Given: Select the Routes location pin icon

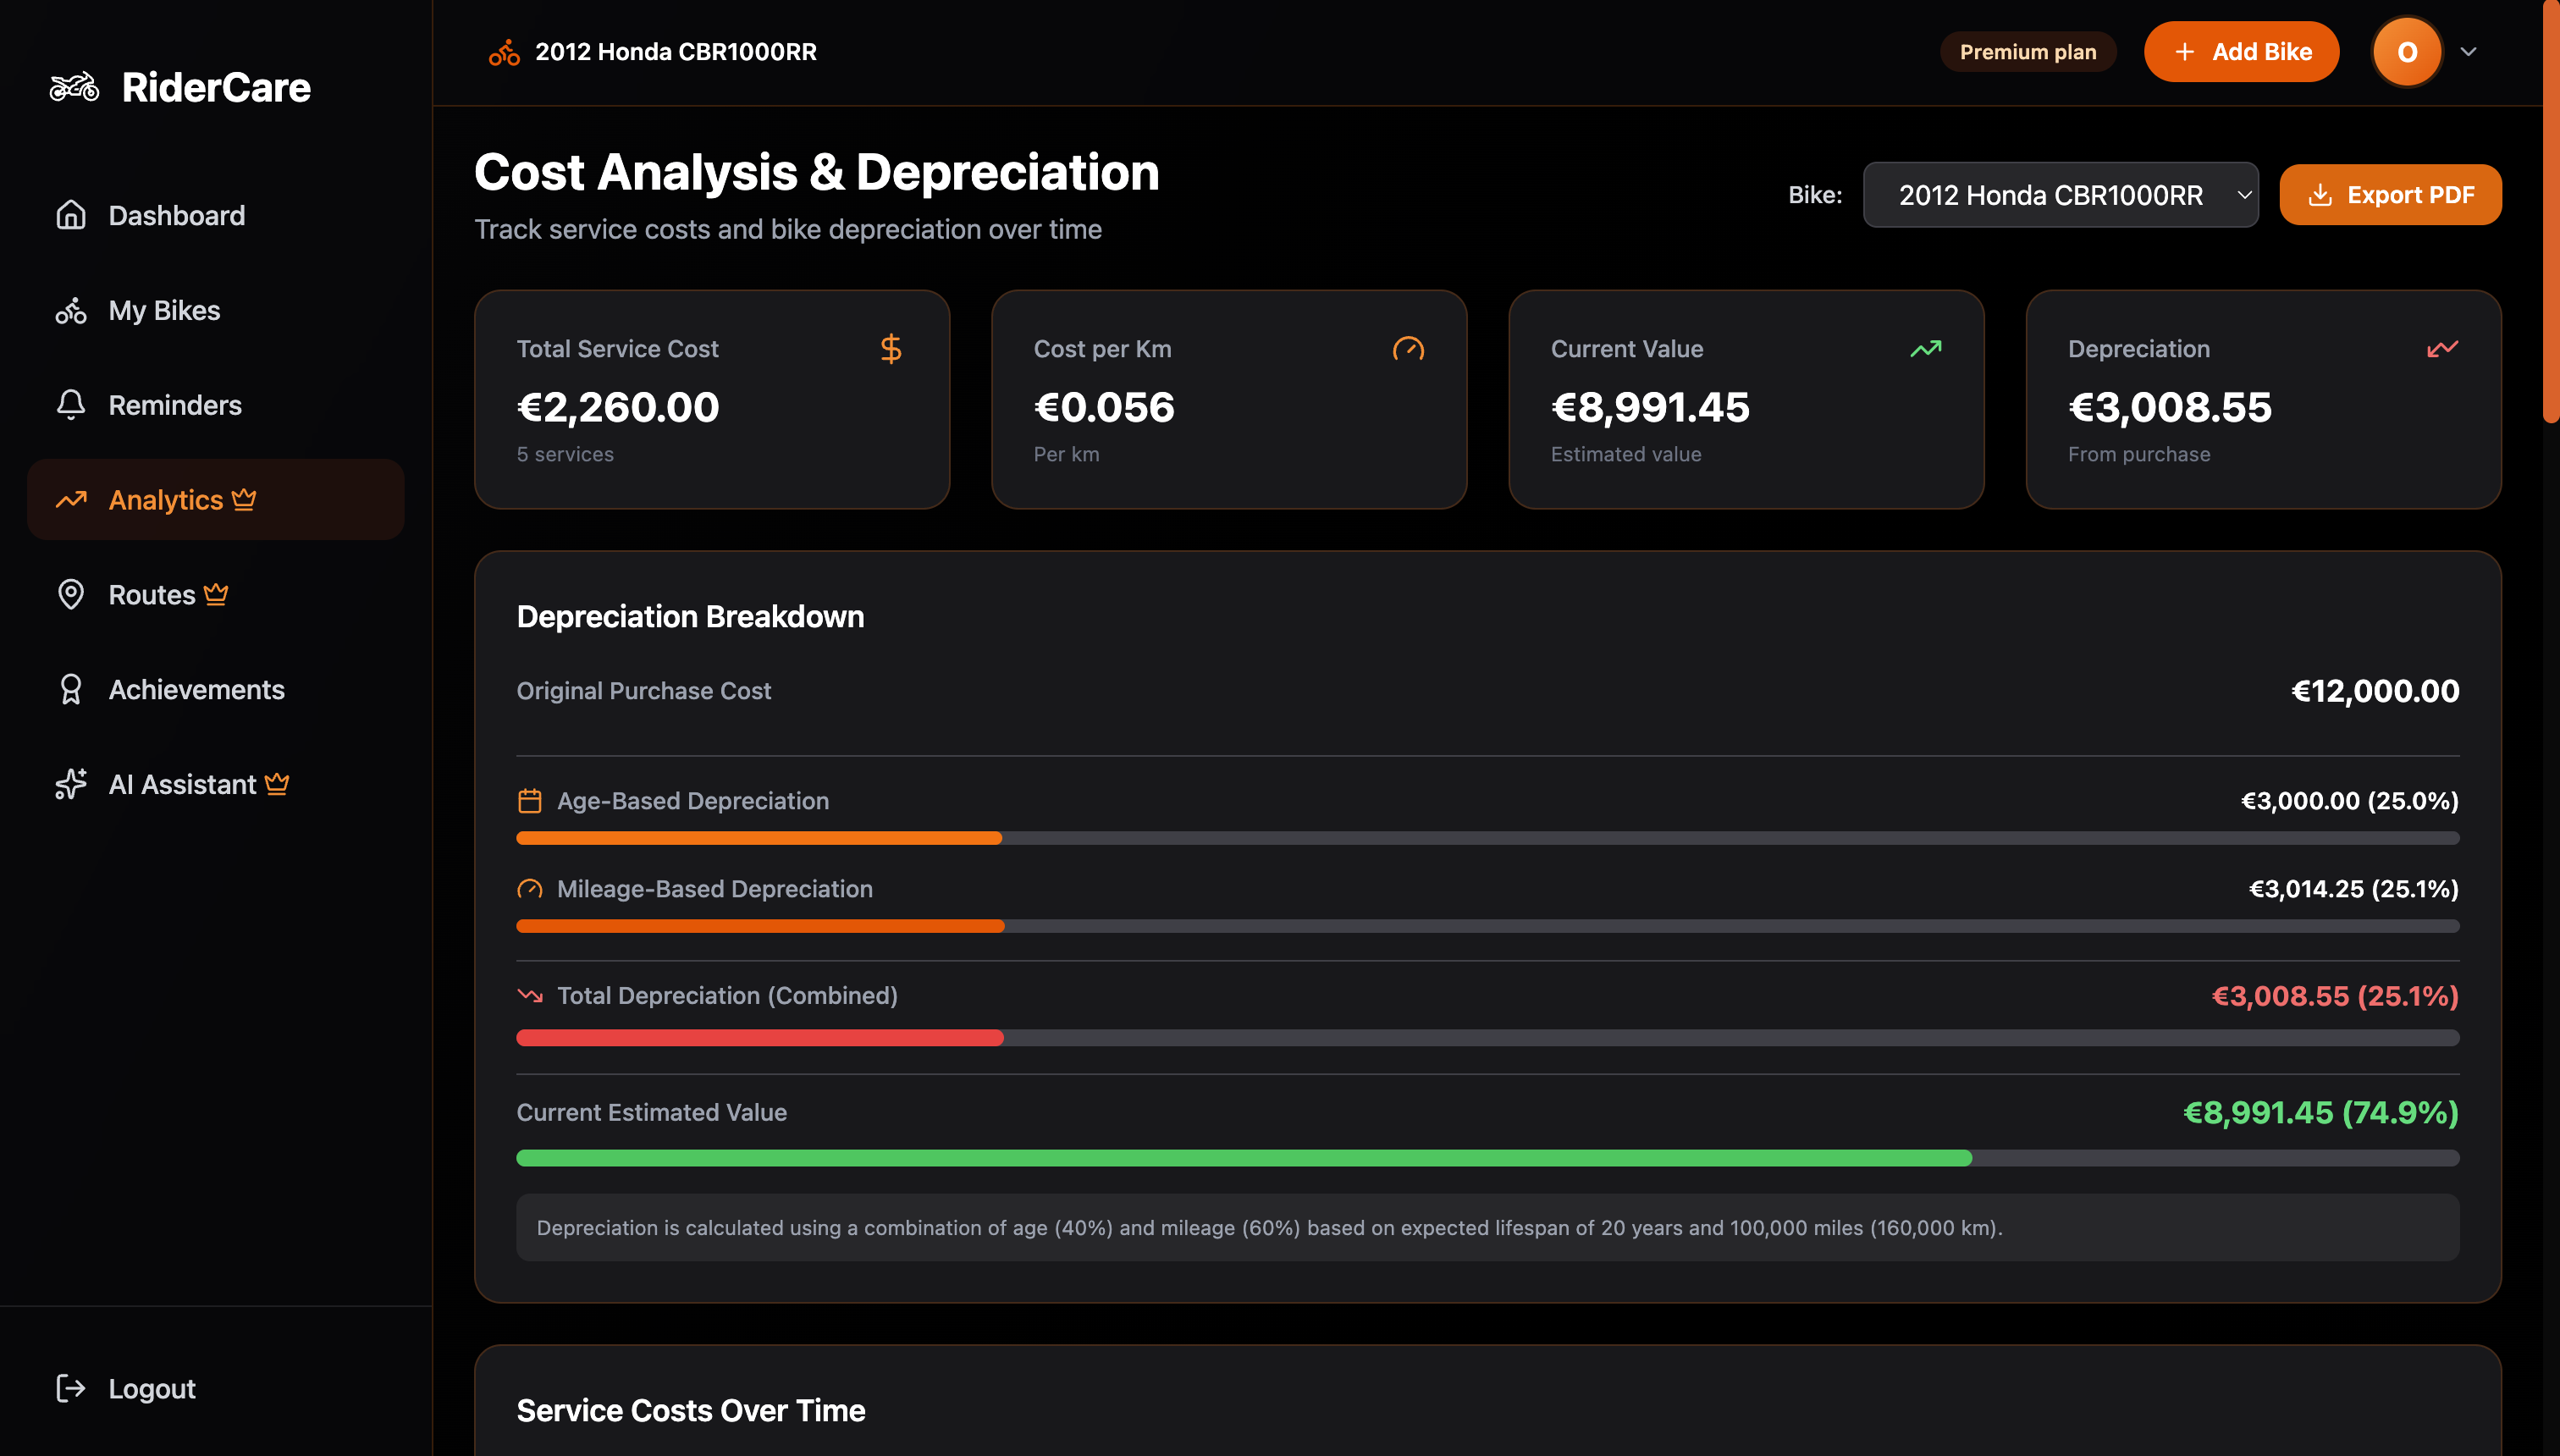Looking at the screenshot, I should (71, 595).
